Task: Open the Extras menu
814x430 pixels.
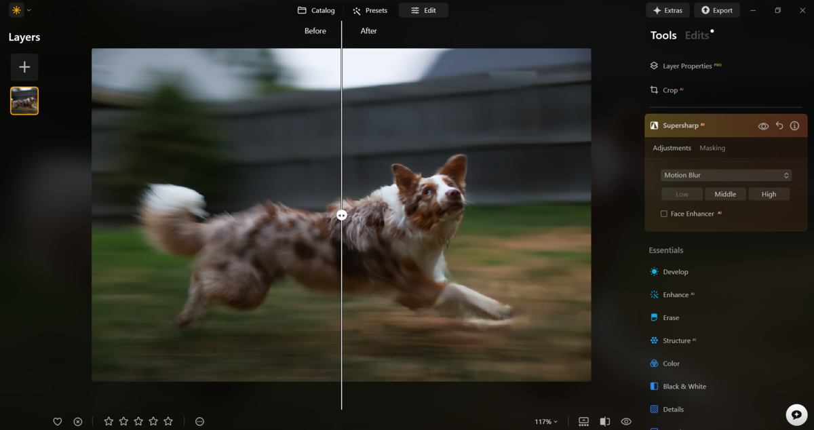Action: pyautogui.click(x=667, y=10)
